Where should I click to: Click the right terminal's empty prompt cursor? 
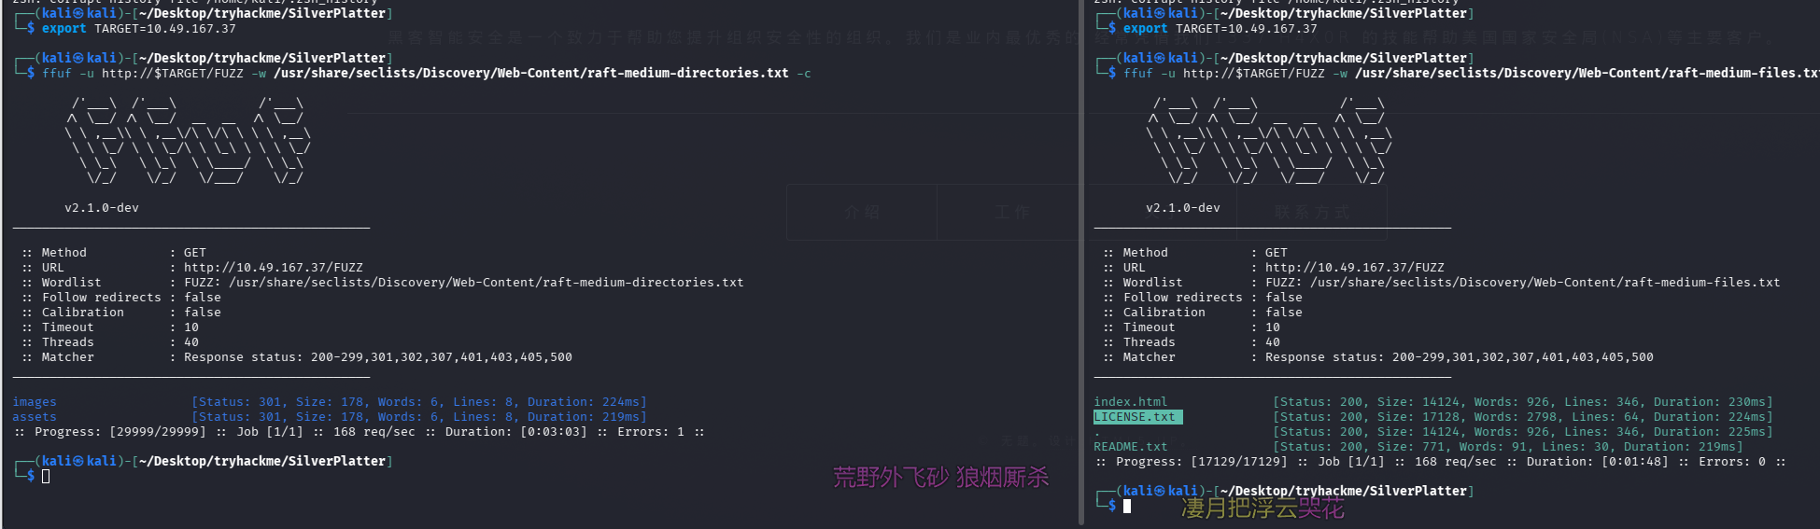(x=1127, y=506)
